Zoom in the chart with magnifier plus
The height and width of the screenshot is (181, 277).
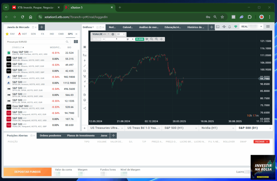coord(157,39)
